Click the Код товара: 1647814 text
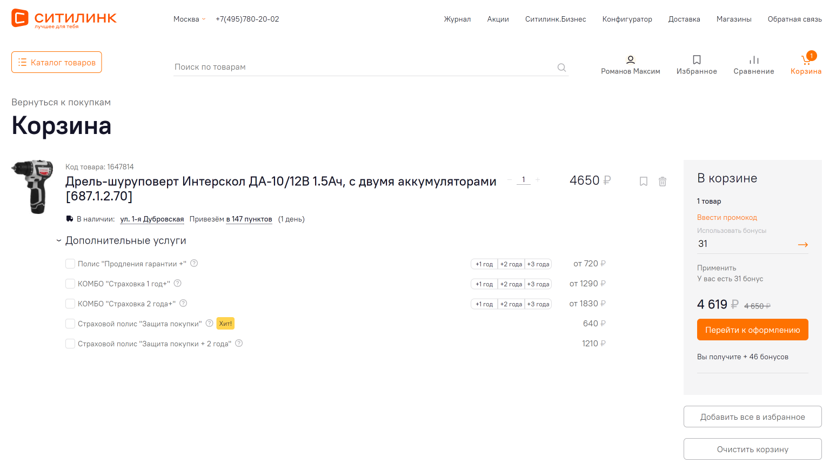The width and height of the screenshot is (836, 463). point(99,167)
